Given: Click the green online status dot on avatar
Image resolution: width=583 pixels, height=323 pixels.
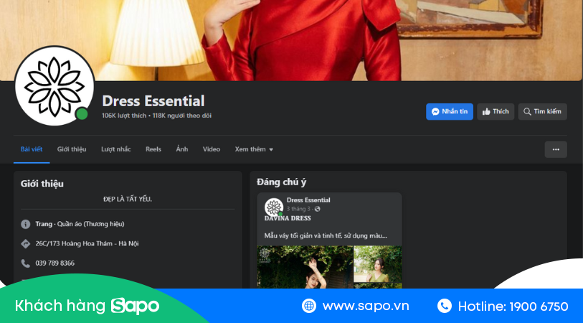Looking at the screenshot, I should tap(82, 114).
